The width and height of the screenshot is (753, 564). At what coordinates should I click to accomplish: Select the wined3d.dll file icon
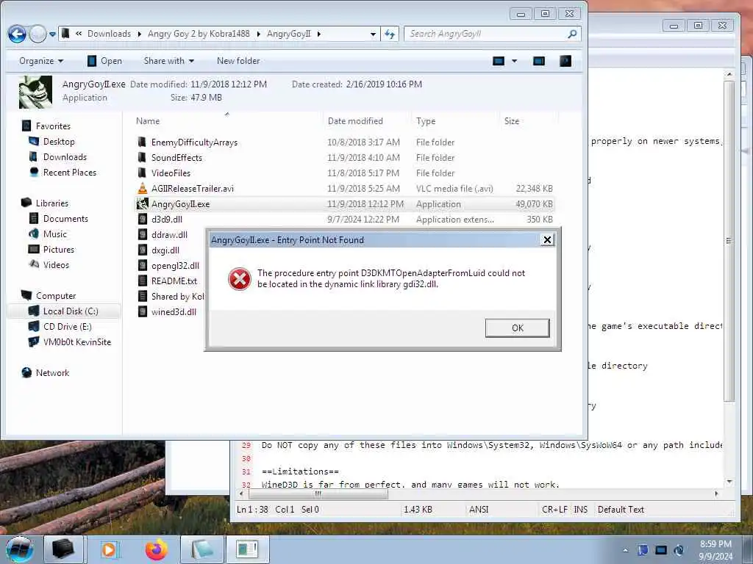tap(142, 311)
